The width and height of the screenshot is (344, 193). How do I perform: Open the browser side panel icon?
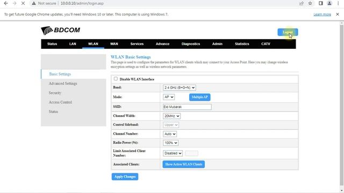click(x=321, y=3)
